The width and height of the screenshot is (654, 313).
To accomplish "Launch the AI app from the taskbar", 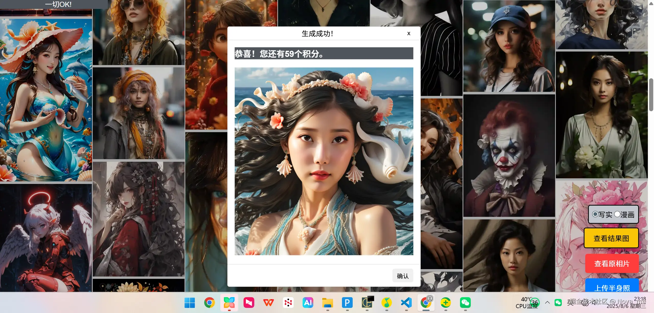I will point(308,303).
